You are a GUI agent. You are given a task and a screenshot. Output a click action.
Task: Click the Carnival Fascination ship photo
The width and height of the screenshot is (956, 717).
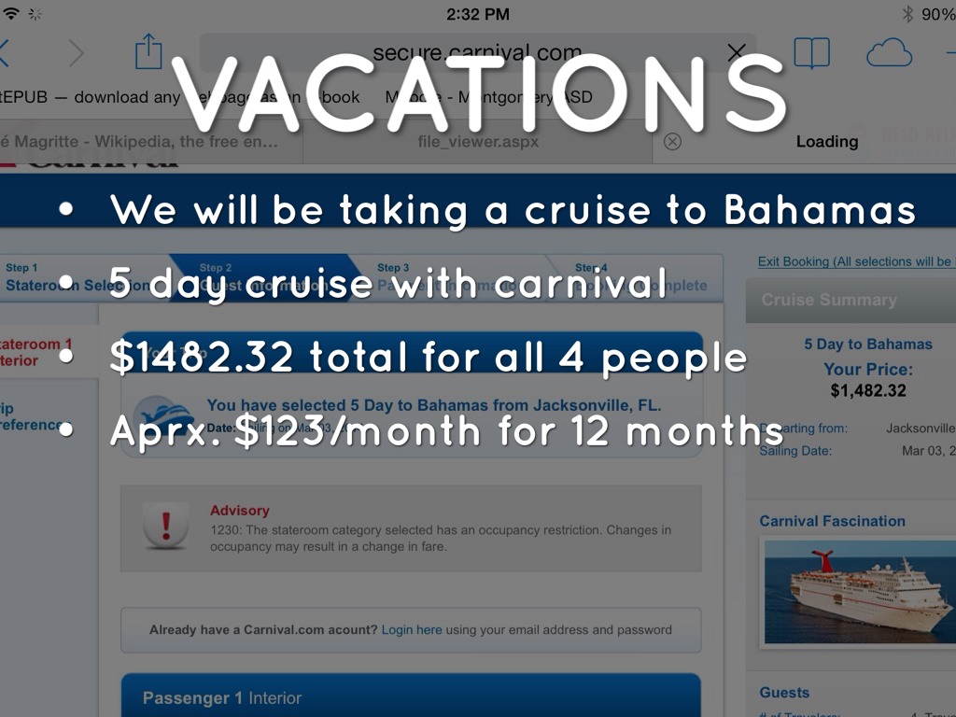coord(858,592)
